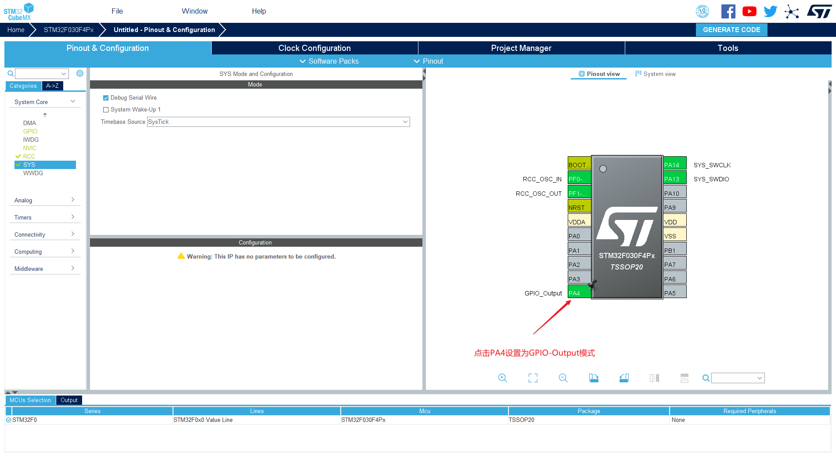
Task: Zoom in on the pinout view
Action: tap(503, 378)
